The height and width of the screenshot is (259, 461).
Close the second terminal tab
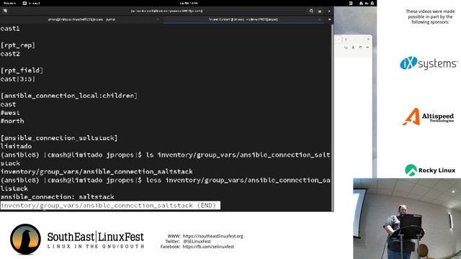(x=320, y=19)
